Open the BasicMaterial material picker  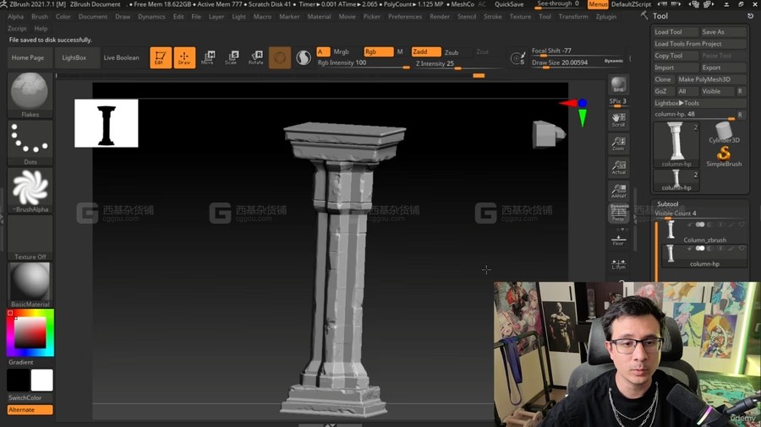click(30, 285)
